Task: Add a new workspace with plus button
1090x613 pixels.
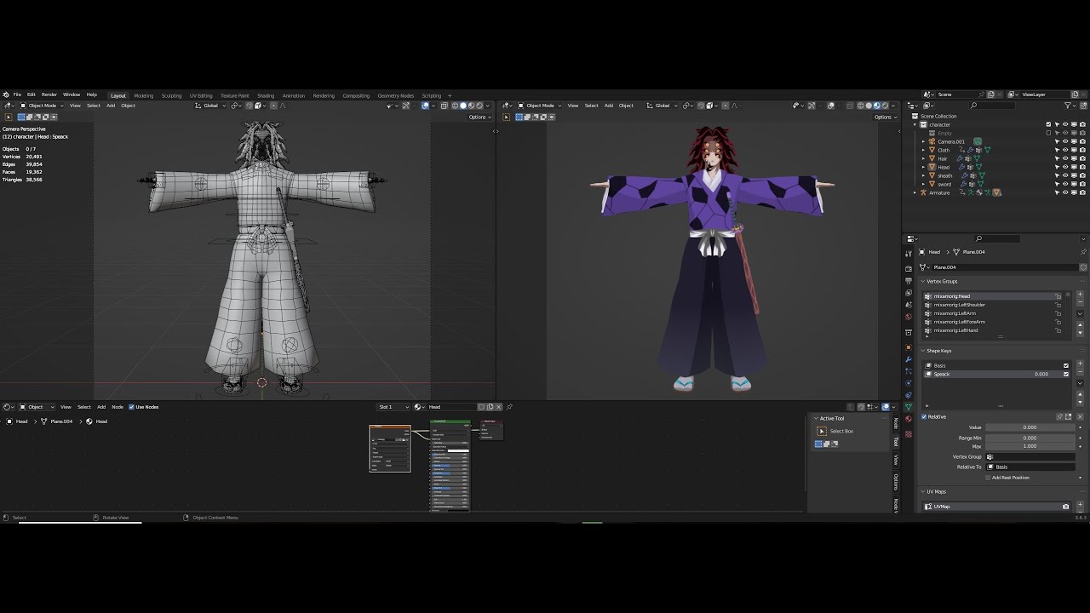Action: coord(450,95)
